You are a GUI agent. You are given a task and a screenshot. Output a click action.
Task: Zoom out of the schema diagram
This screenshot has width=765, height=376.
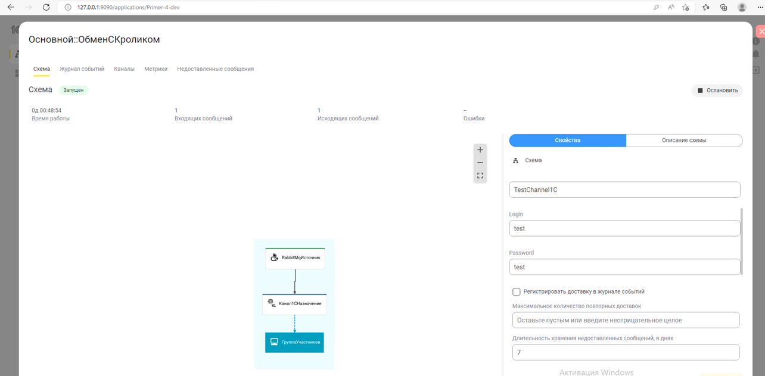pyautogui.click(x=480, y=163)
